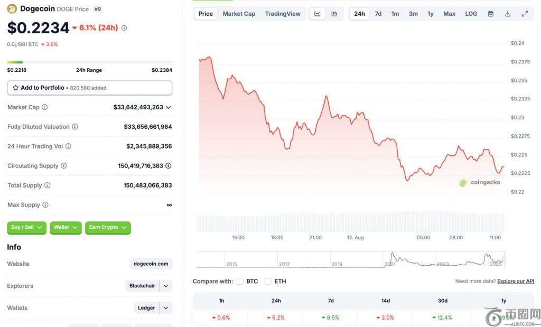Switch to the line chart view icon
Image resolution: width=541 pixels, height=327 pixels.
[318, 14]
